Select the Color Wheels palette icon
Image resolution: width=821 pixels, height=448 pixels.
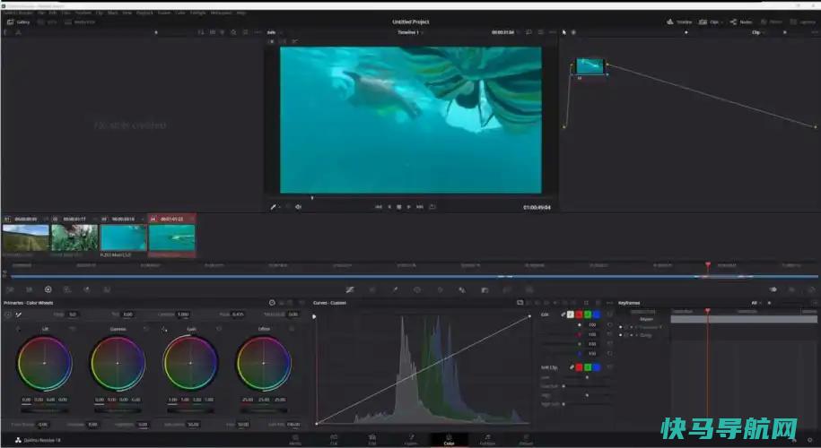point(48,289)
